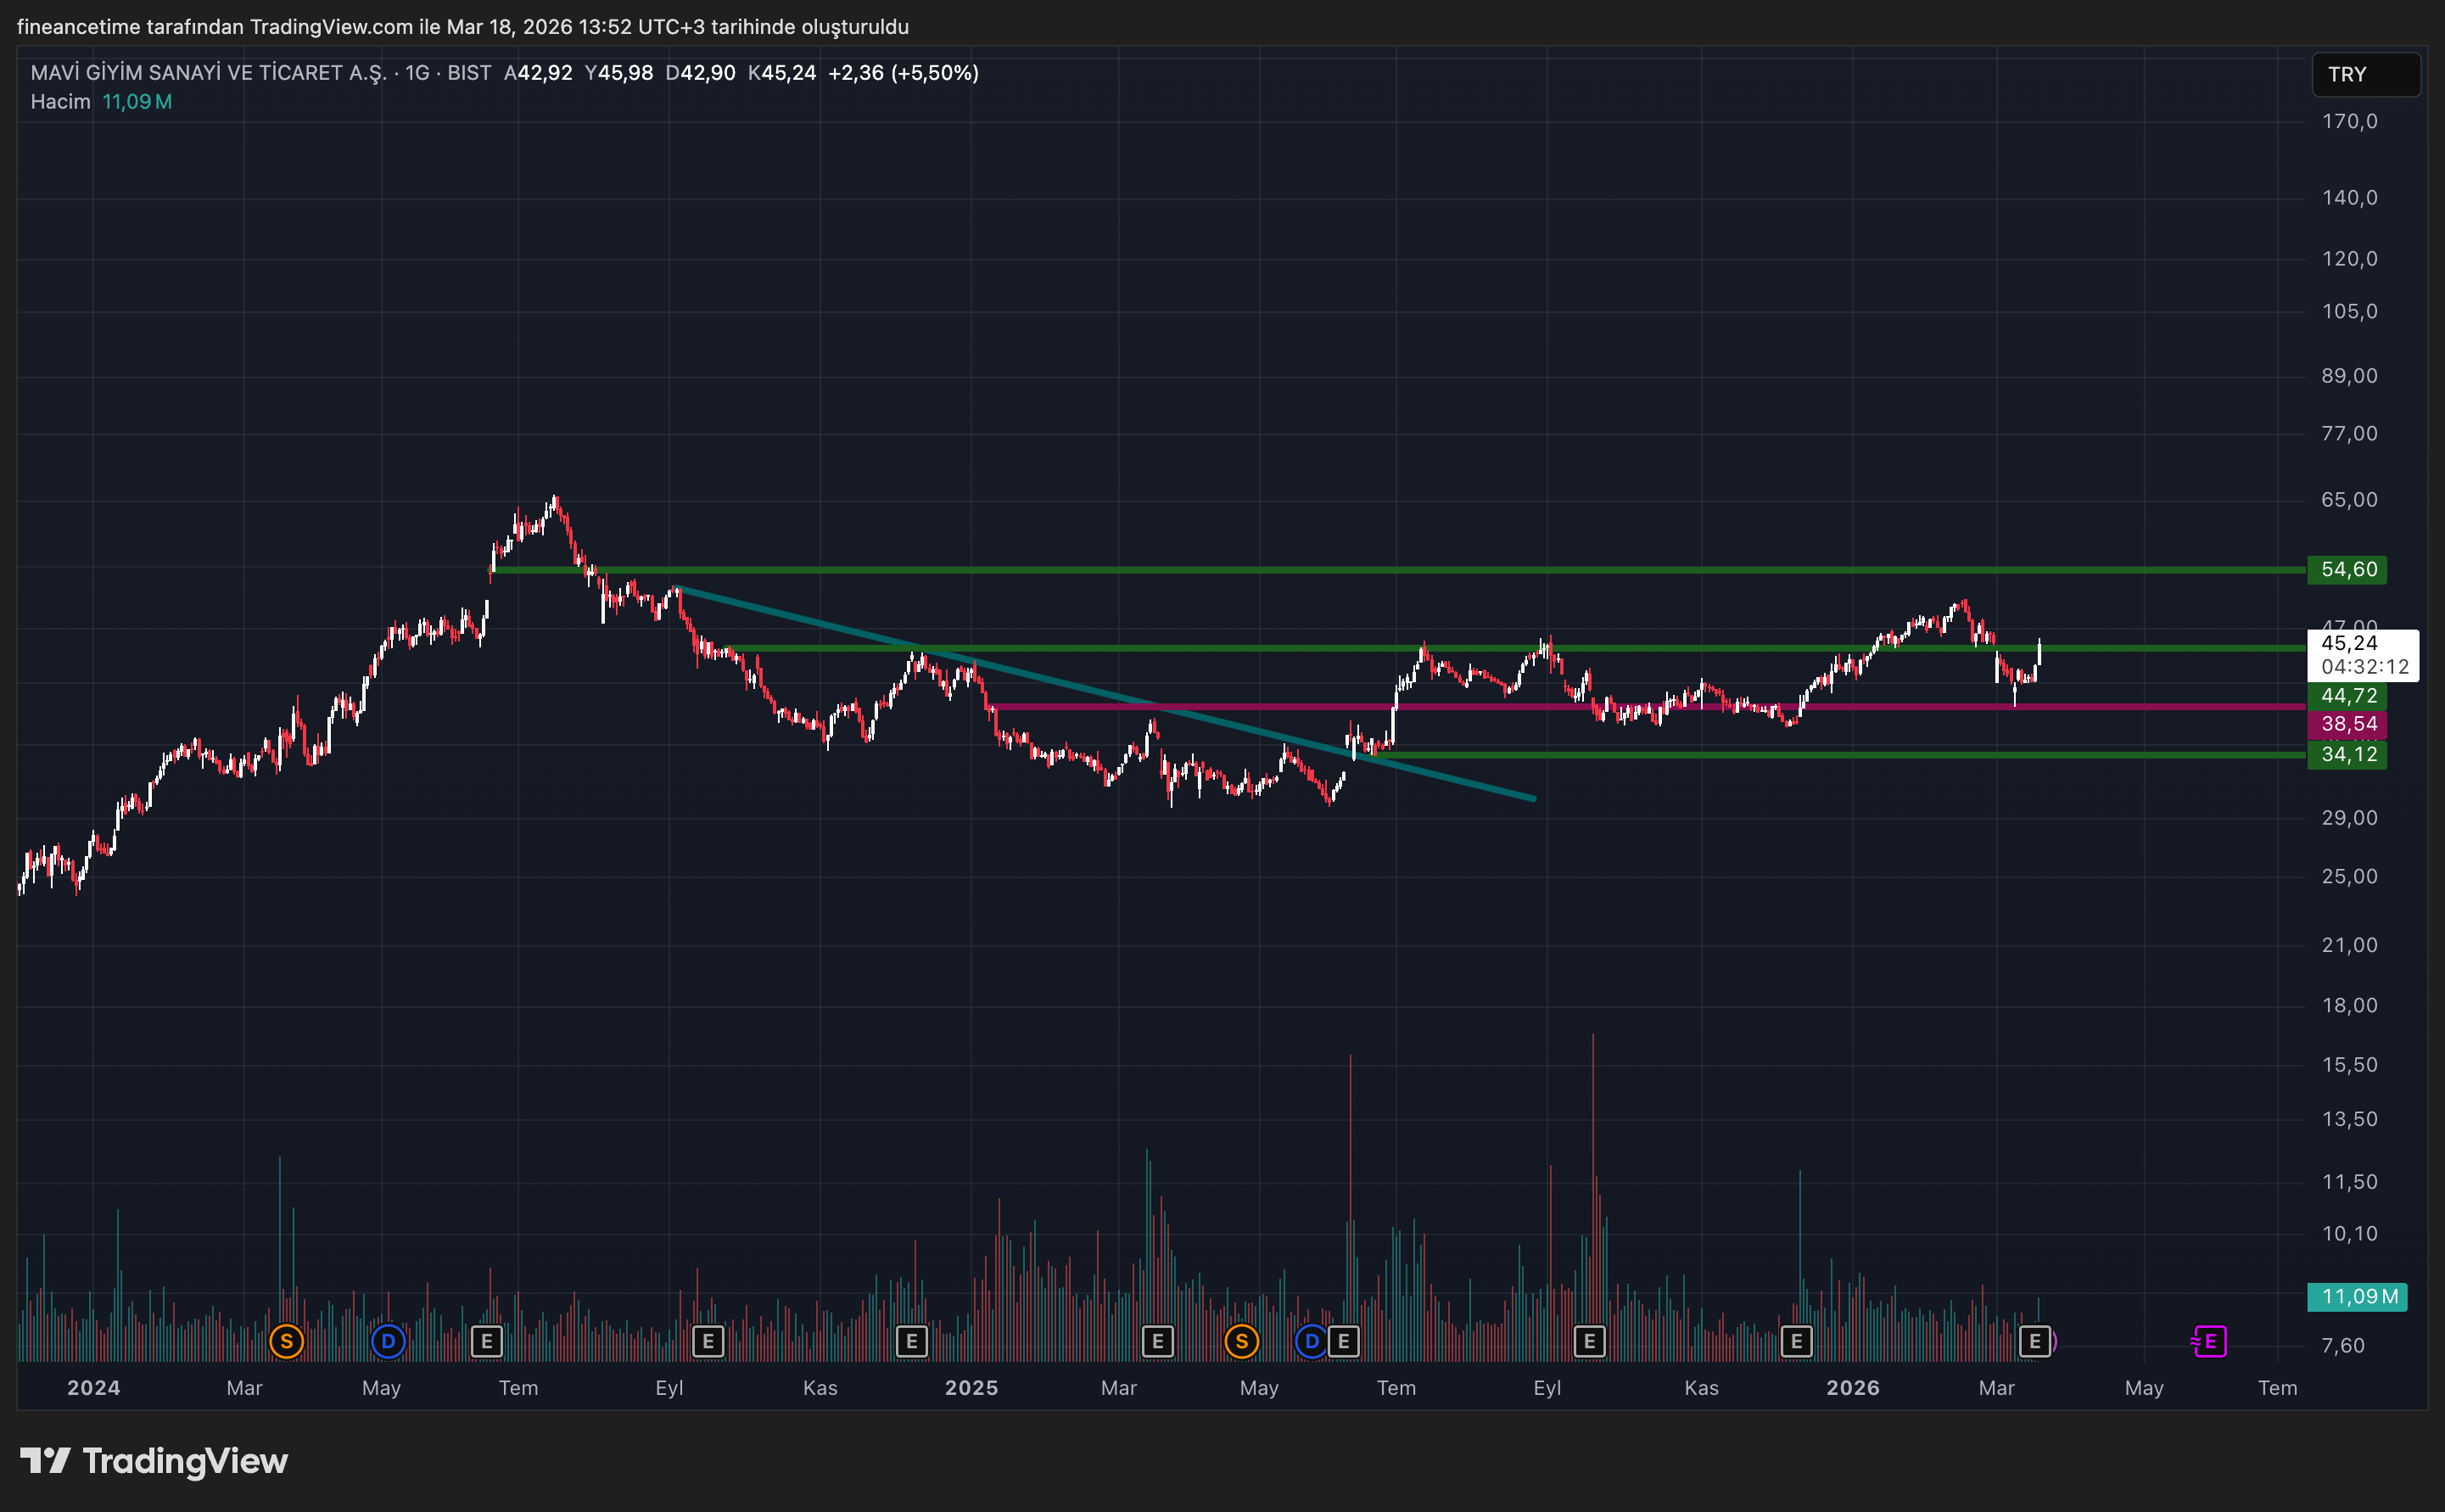This screenshot has width=2445, height=1512.
Task: Click the blue dividend marker in mid-2025
Action: [x=1311, y=1341]
